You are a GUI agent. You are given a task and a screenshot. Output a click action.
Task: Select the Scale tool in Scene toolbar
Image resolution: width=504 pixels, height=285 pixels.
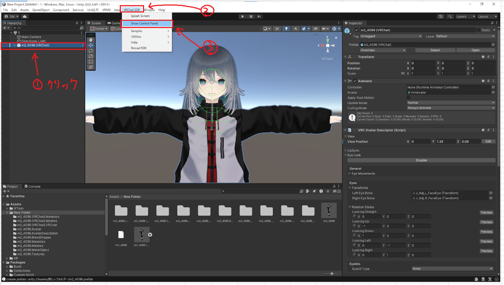coord(91,56)
